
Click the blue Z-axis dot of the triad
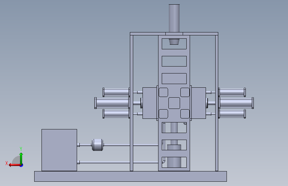click(22, 165)
